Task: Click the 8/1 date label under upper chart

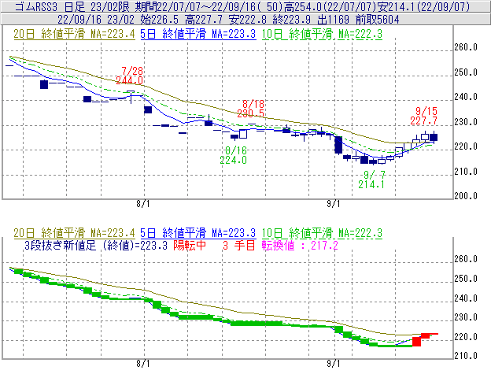Action: pyautogui.click(x=143, y=204)
